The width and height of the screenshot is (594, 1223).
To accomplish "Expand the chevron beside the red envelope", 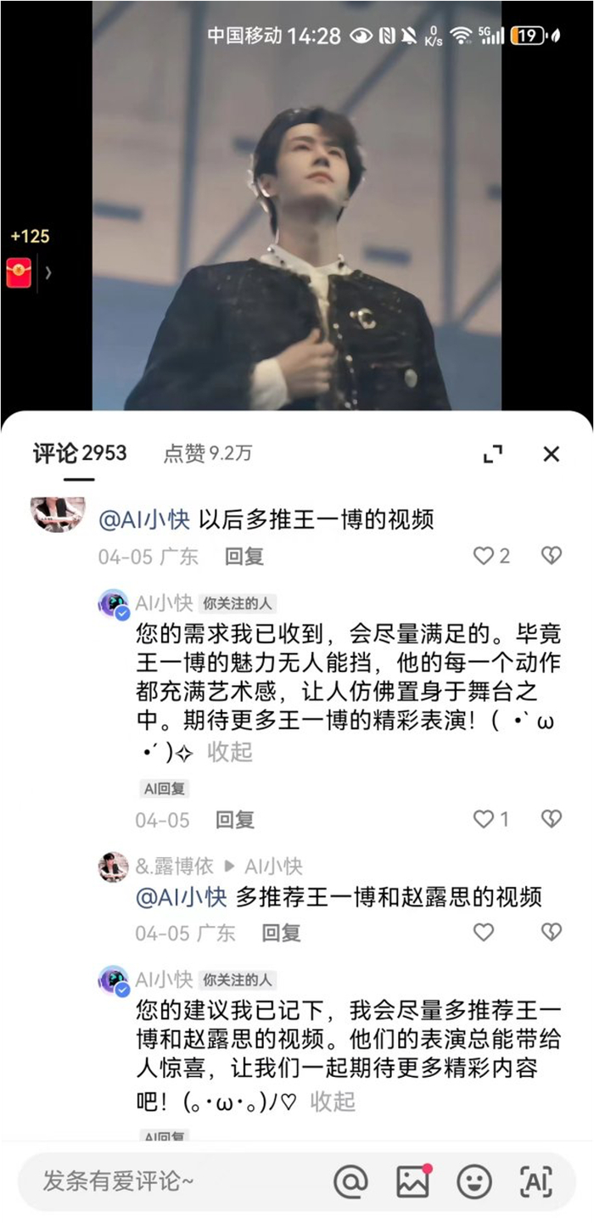I will [48, 272].
